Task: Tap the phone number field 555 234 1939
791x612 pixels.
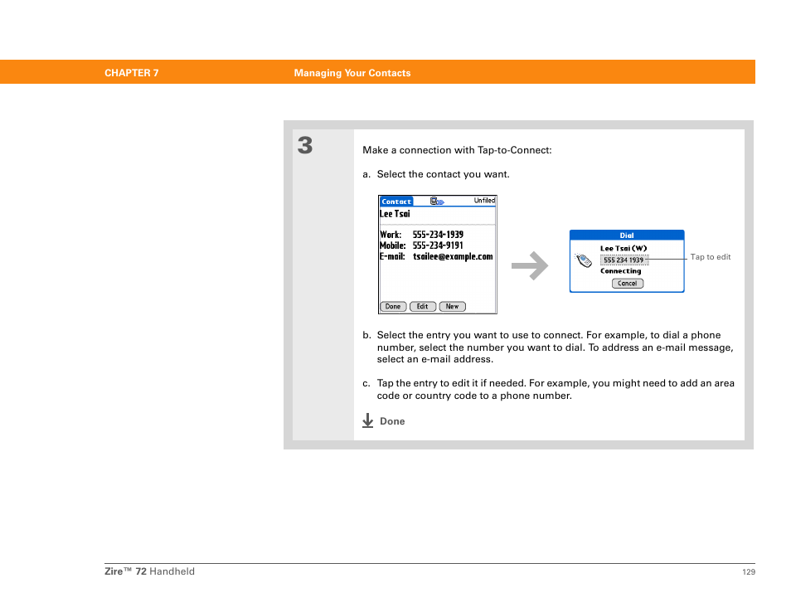Action: [624, 260]
